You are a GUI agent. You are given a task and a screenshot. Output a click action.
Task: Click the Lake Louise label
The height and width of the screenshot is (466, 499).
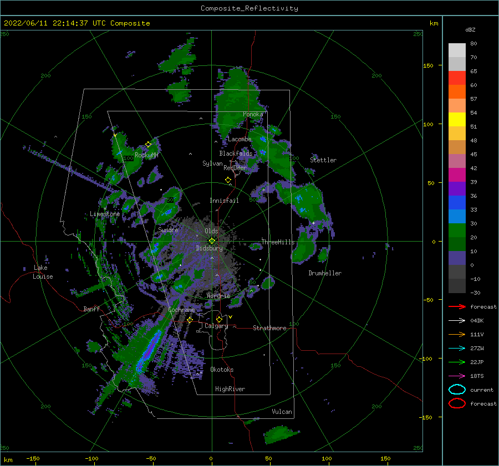tap(43, 272)
